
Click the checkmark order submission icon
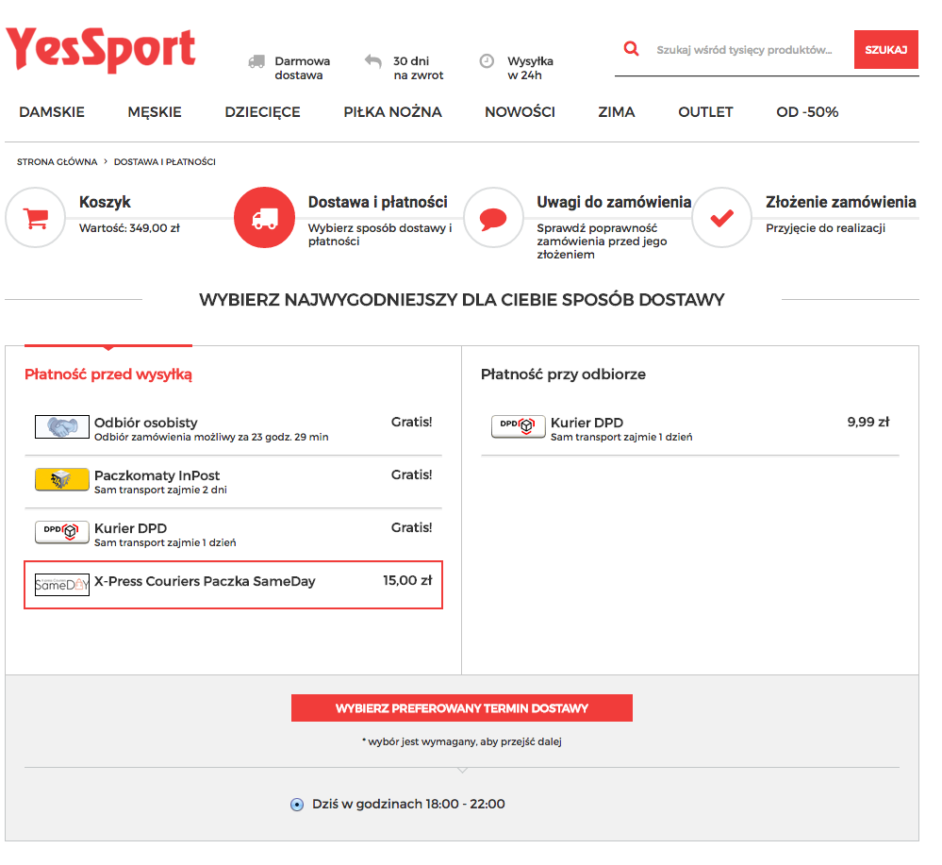pyautogui.click(x=722, y=218)
